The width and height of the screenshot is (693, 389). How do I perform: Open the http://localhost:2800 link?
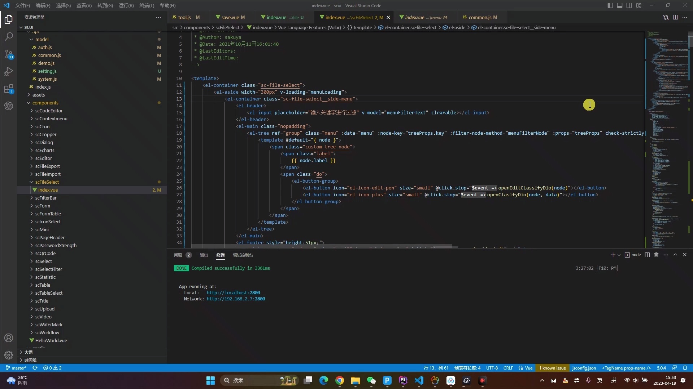tap(233, 292)
